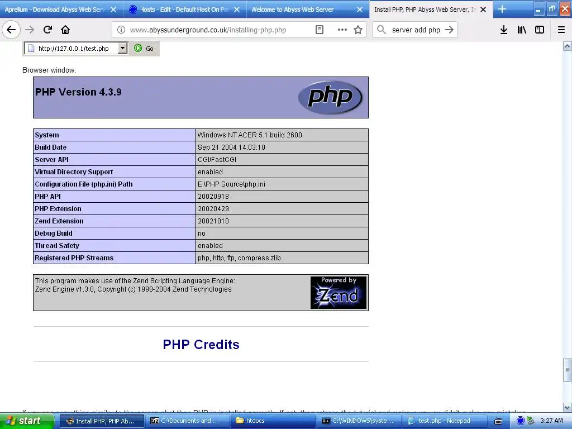Switch to Hosts Edit Default Host tab
The image size is (572, 429).
tap(184, 9)
